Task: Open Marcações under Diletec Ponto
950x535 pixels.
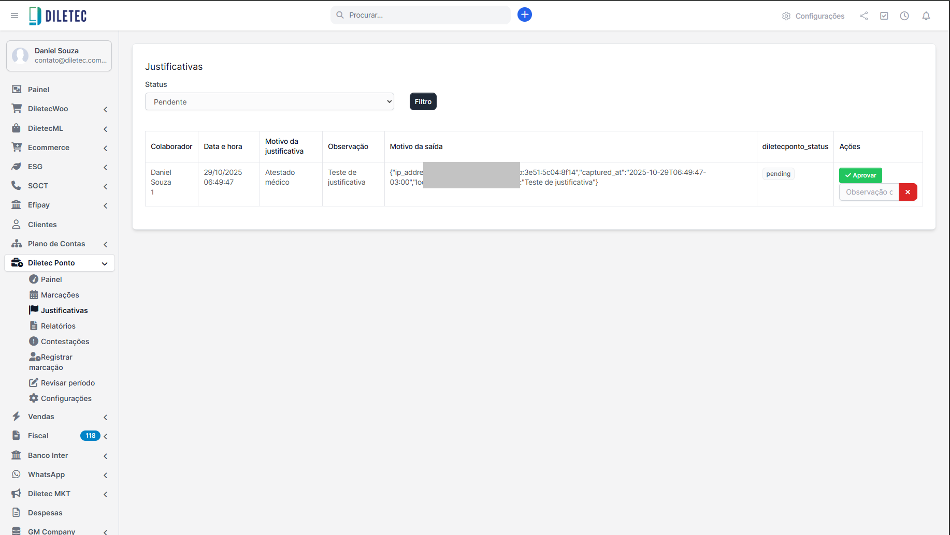Action: pos(60,295)
